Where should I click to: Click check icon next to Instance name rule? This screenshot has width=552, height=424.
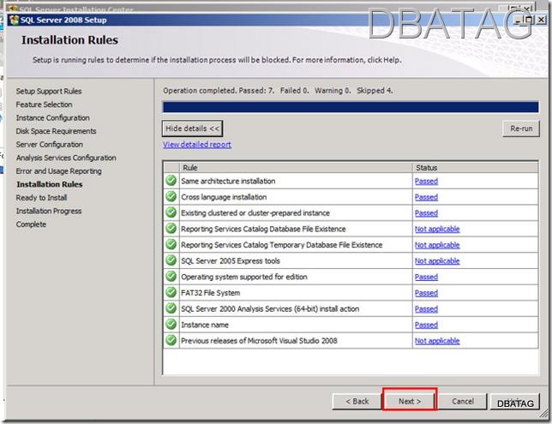pyautogui.click(x=171, y=325)
